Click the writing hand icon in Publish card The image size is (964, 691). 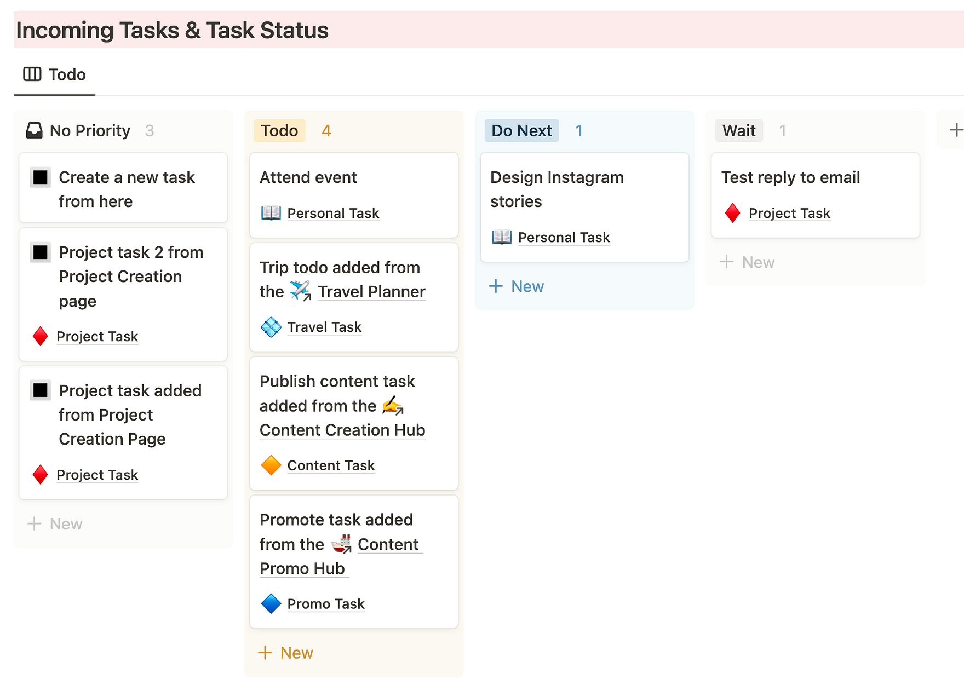pos(392,406)
